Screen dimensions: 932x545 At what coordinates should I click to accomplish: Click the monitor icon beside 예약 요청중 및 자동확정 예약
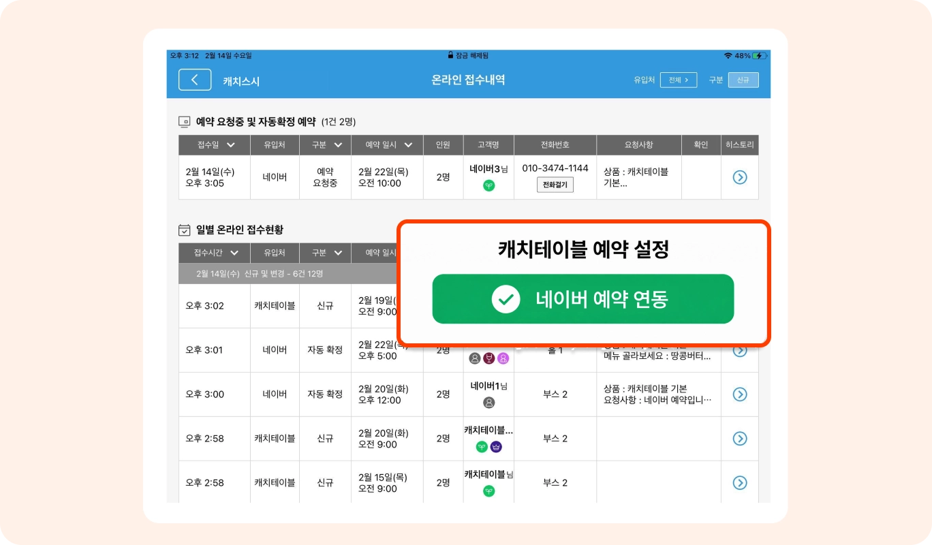[184, 122]
